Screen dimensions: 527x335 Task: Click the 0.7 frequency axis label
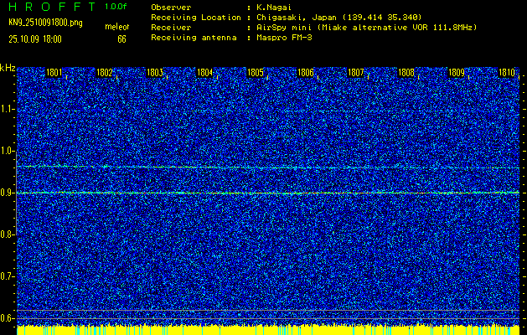pos(8,276)
